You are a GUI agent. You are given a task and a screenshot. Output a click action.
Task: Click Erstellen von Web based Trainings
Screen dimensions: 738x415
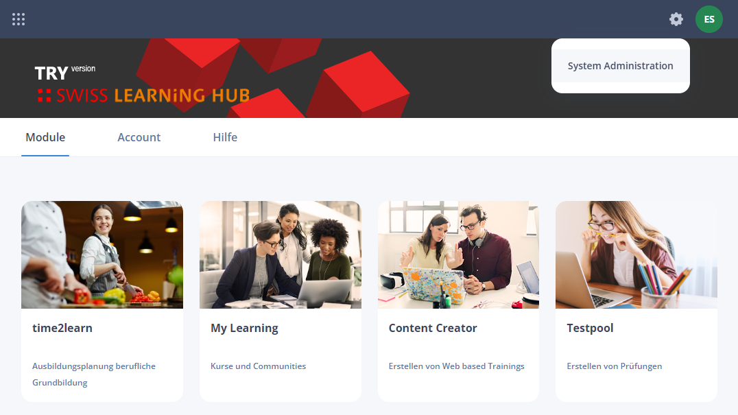click(456, 366)
